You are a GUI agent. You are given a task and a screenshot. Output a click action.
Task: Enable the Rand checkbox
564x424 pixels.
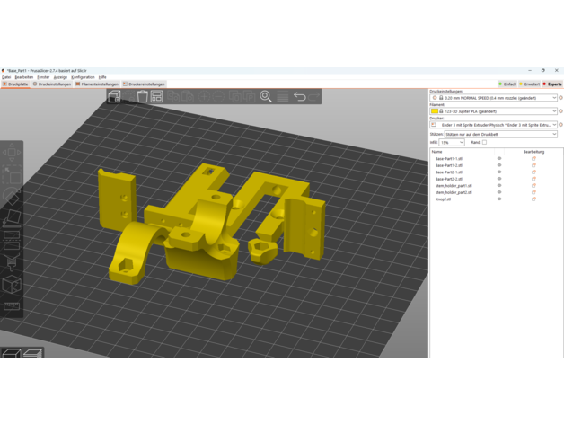coord(484,142)
